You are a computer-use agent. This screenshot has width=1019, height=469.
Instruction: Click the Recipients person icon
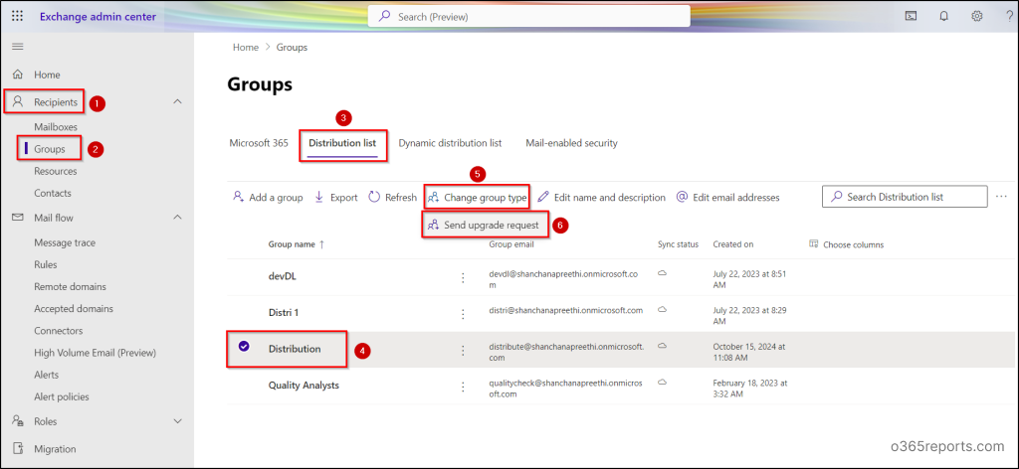tap(18, 101)
